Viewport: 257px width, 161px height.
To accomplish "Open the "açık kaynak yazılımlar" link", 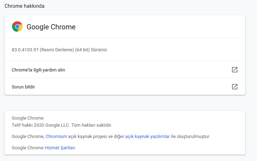I will coord(148,137).
